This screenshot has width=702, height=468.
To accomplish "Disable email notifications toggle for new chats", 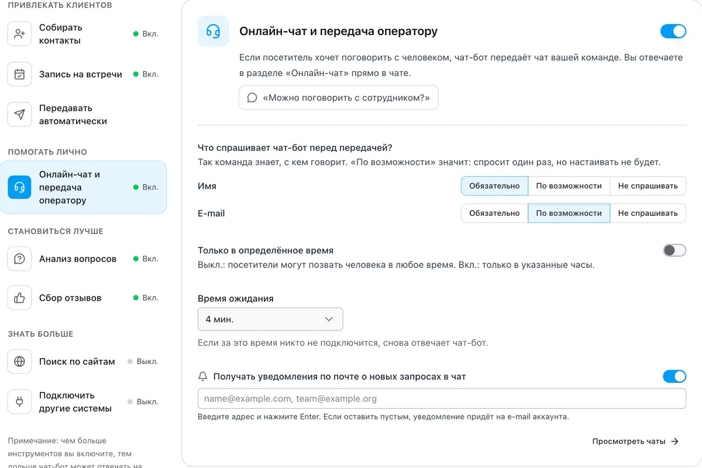I will (x=675, y=377).
